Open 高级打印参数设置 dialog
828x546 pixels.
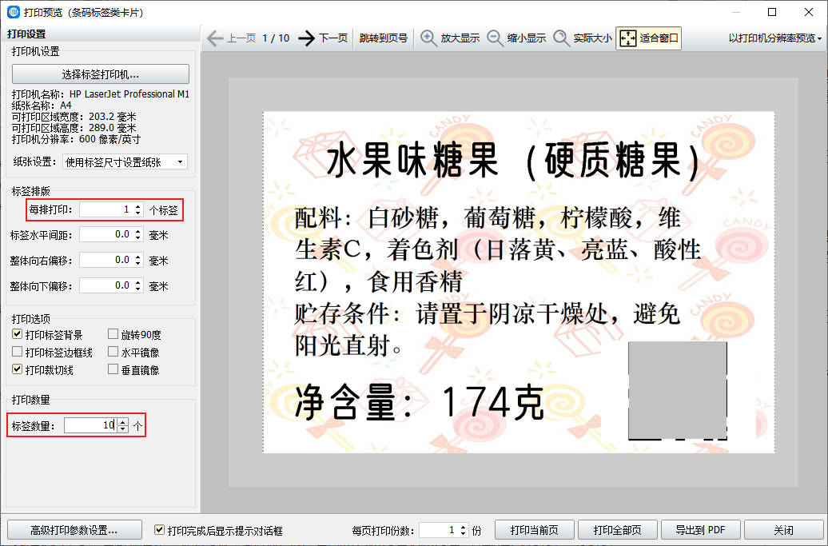74,530
